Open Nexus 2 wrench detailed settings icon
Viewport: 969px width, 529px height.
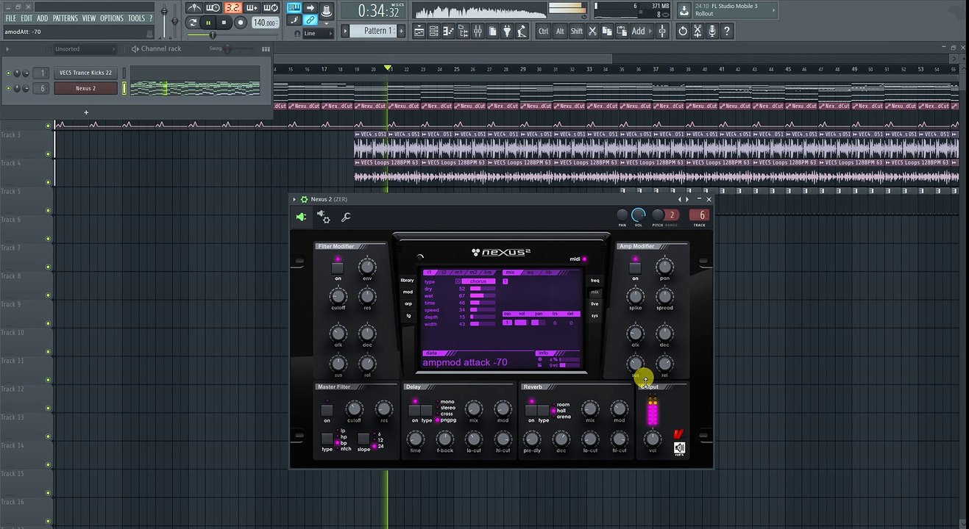(x=345, y=217)
